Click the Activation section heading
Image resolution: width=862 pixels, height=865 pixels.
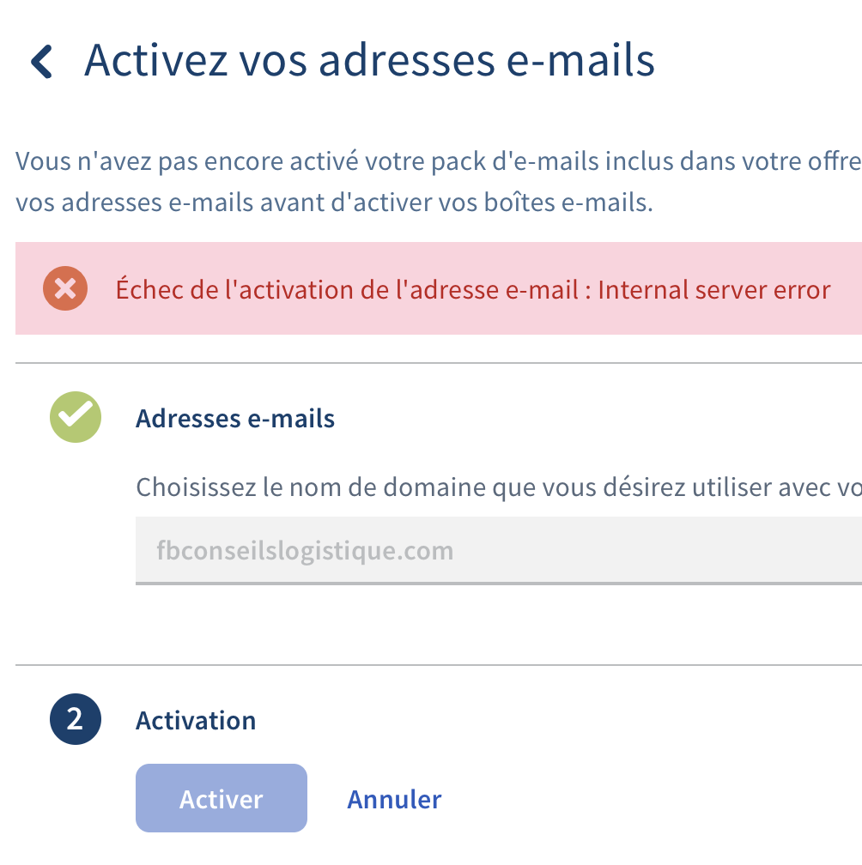(x=196, y=720)
